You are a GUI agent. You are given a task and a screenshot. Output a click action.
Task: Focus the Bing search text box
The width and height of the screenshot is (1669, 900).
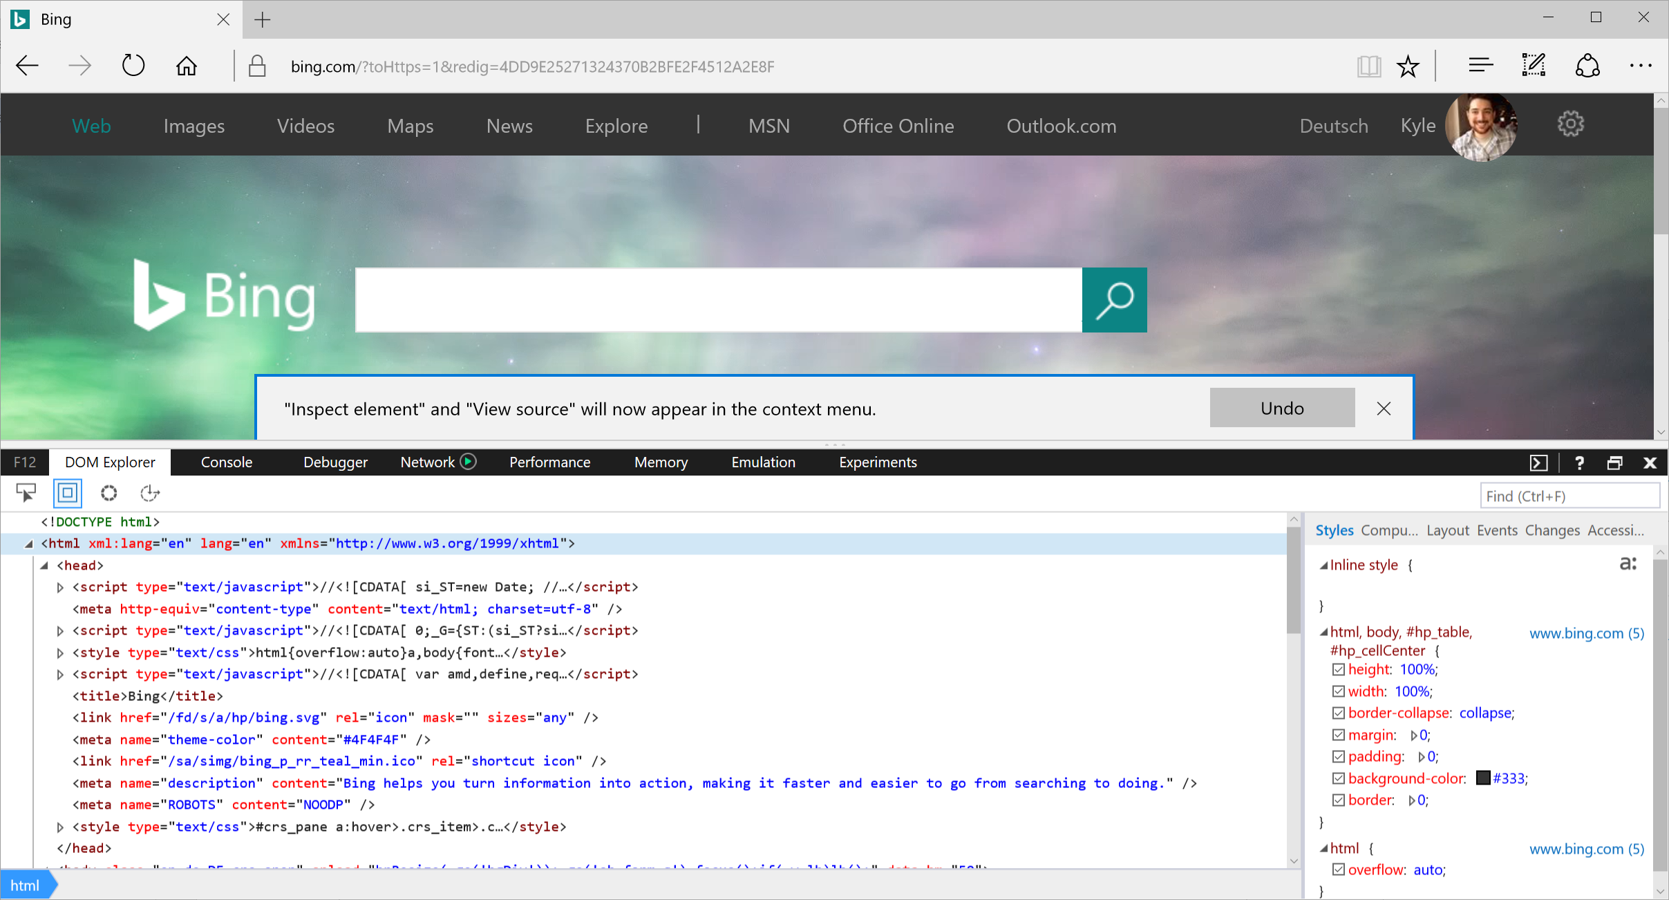[x=719, y=300]
